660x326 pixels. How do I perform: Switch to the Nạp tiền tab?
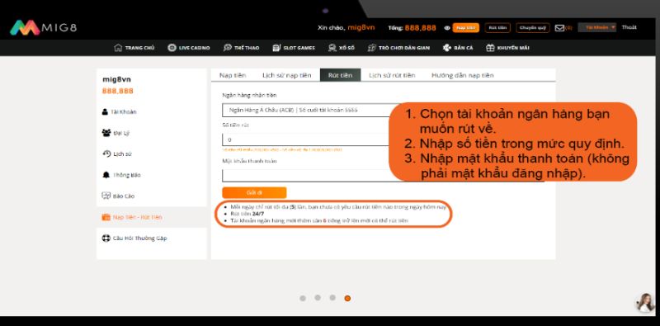point(233,75)
